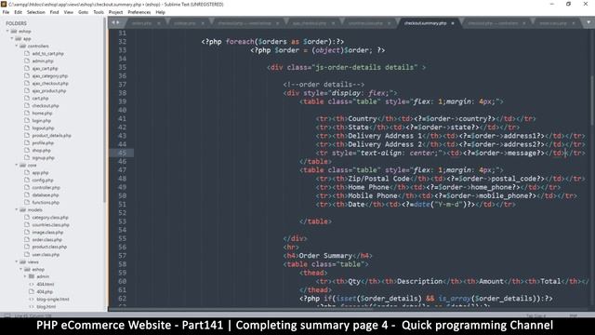
Task: Open ajax_checkout.php file icon
Action: click(27, 83)
